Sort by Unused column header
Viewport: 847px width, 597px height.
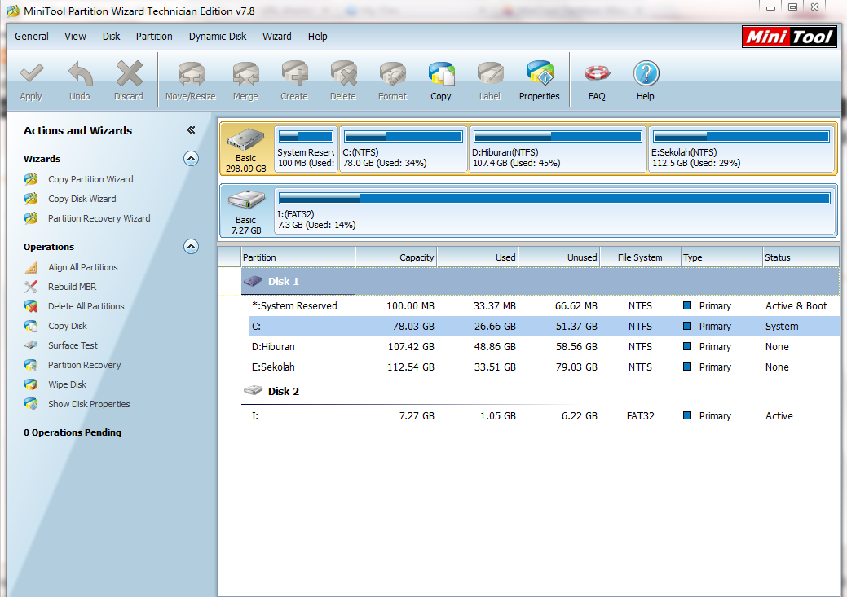click(x=559, y=257)
